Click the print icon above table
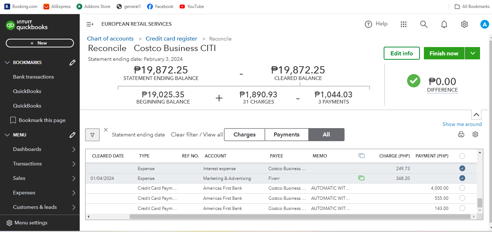Viewport: 492px width, 232px height. click(x=461, y=134)
